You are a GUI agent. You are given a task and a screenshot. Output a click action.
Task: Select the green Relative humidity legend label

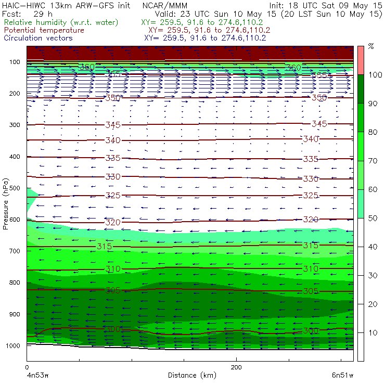(x=61, y=22)
